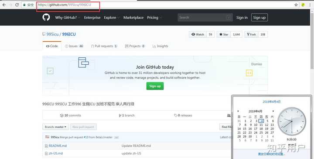Click green Sign up button in banner
This screenshot has width=314, height=159.
click(155, 86)
